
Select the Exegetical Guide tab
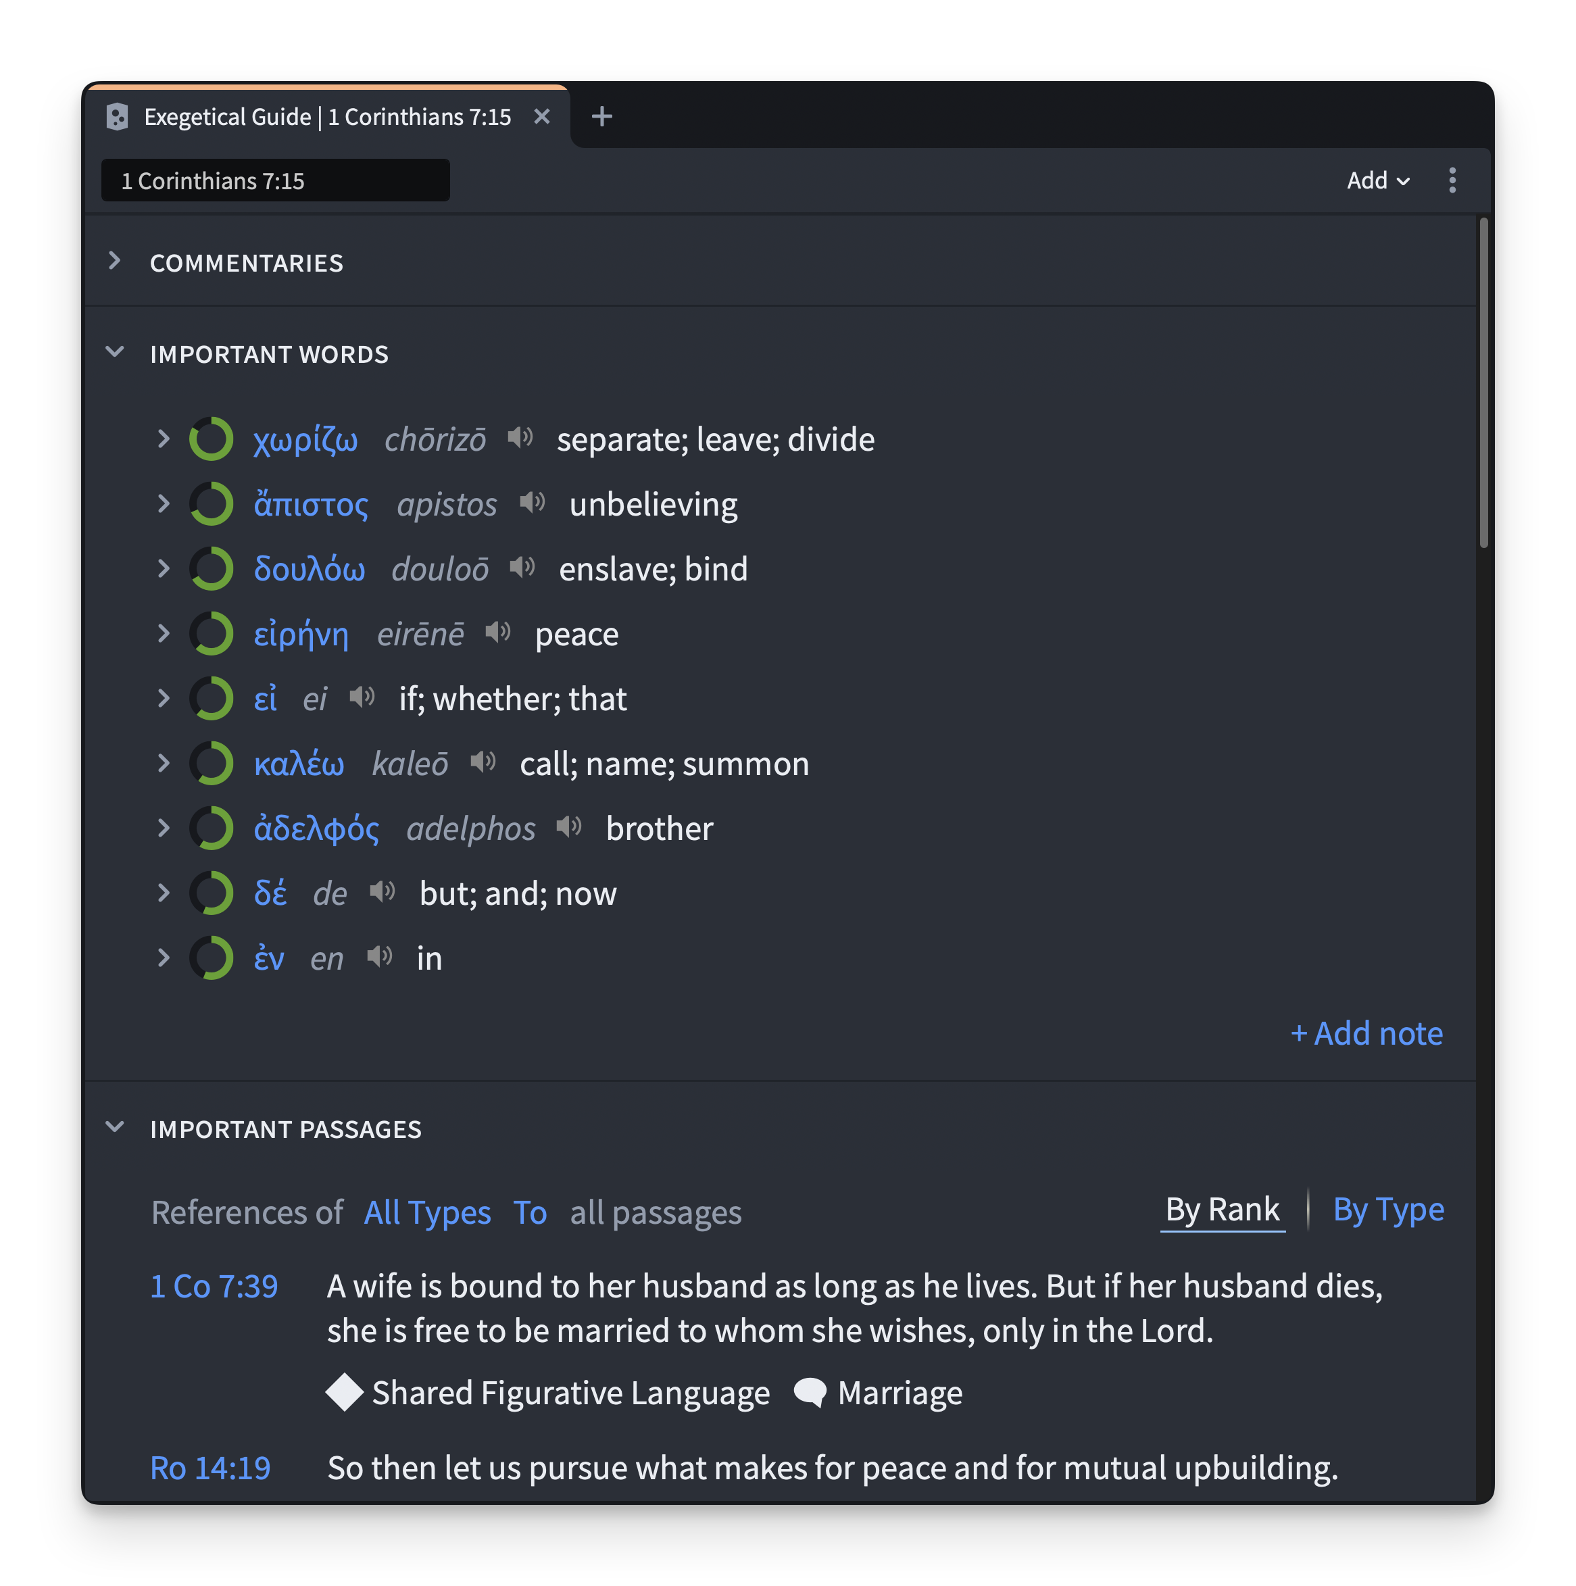pos(326,118)
